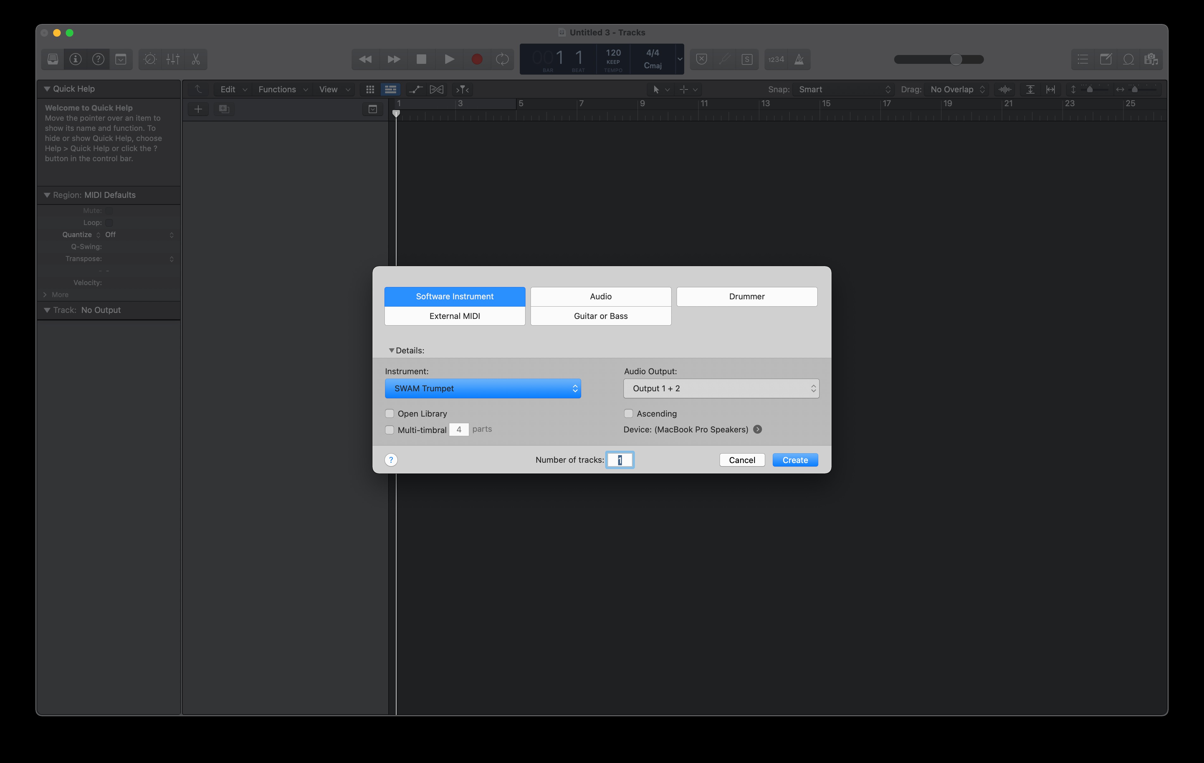Image resolution: width=1204 pixels, height=763 pixels.
Task: Select the Software Instrument track type
Action: tap(454, 296)
